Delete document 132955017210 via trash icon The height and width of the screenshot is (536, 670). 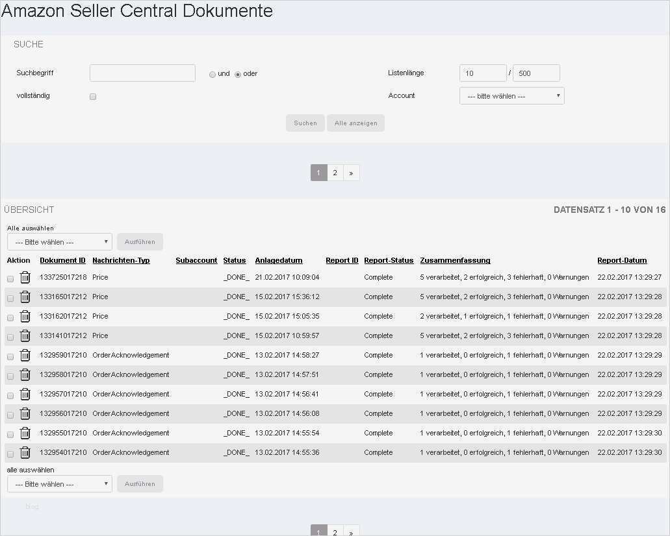click(x=25, y=433)
